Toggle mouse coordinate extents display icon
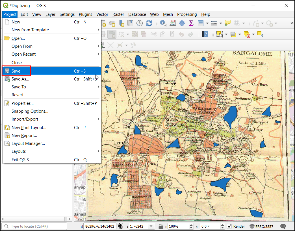 click(x=120, y=226)
